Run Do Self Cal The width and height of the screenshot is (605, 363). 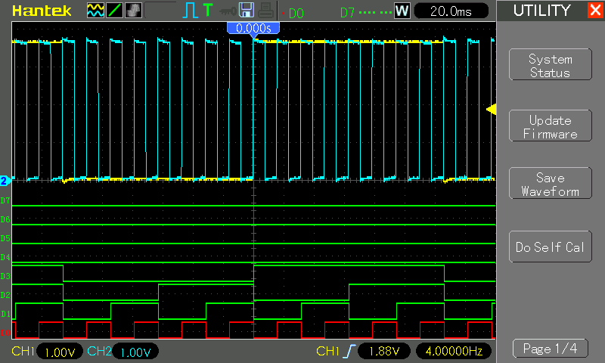[550, 247]
